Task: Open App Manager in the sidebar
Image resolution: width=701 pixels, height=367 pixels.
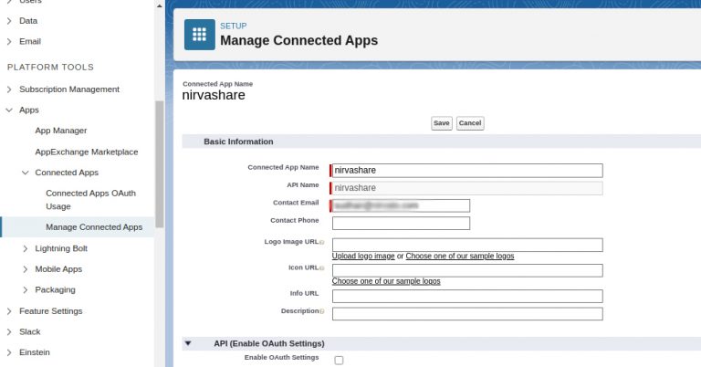Action: tap(61, 131)
